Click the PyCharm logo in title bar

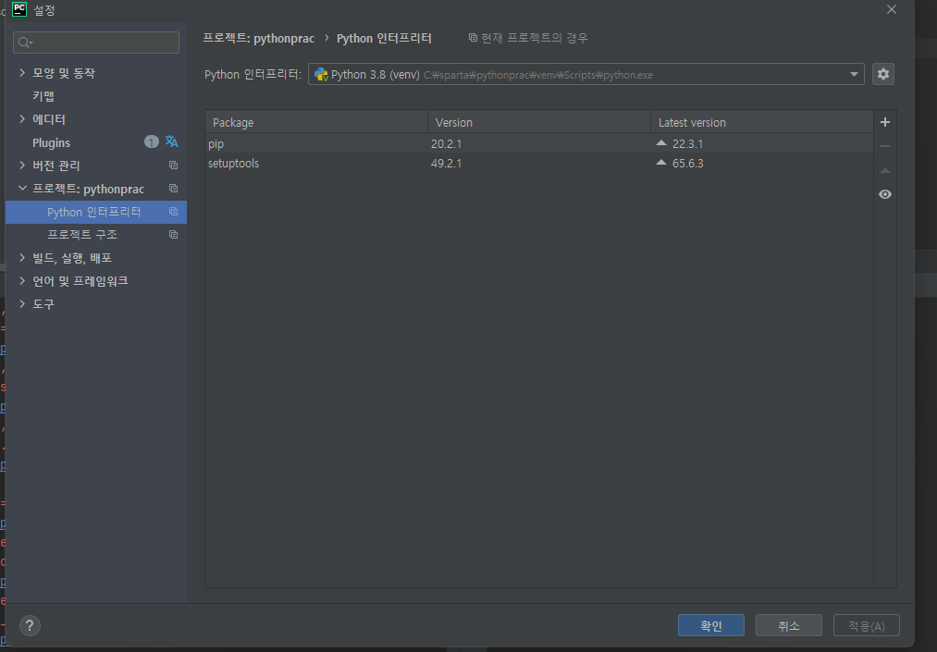[x=19, y=9]
